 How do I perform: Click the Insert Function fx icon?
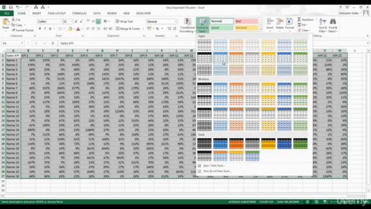pyautogui.click(x=53, y=44)
